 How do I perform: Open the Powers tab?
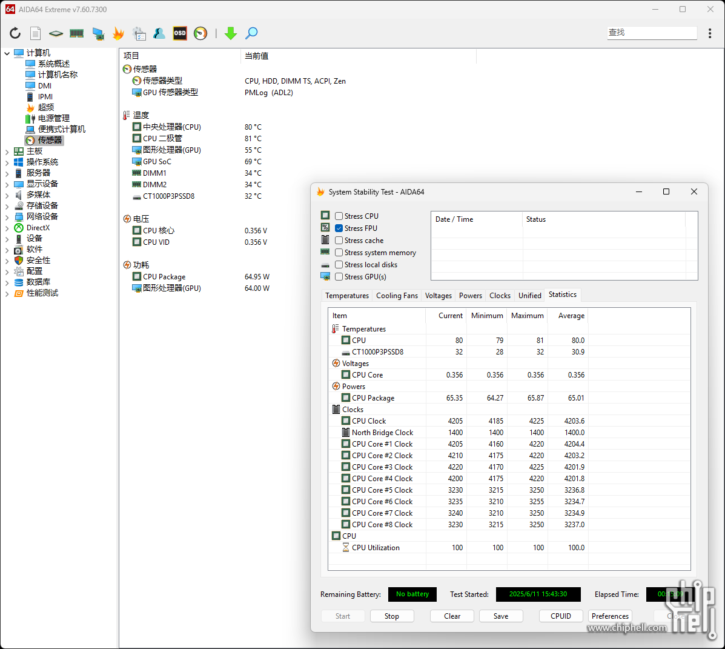click(x=471, y=296)
